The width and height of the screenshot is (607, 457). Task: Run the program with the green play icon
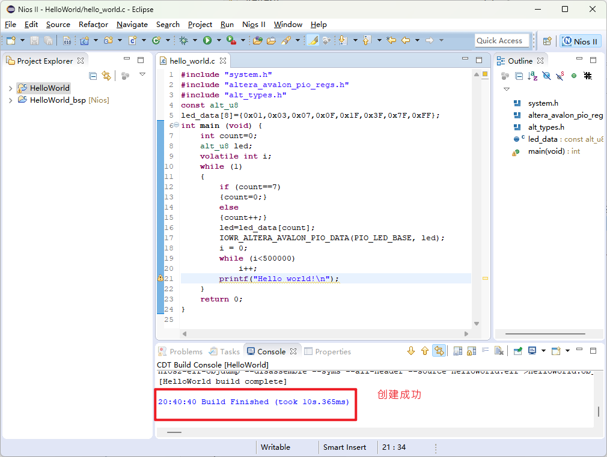tap(207, 40)
